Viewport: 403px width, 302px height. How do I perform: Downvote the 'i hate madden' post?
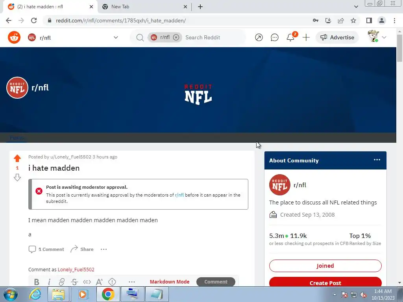click(17, 177)
